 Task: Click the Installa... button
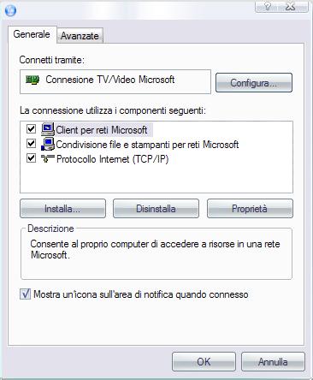[62, 209]
